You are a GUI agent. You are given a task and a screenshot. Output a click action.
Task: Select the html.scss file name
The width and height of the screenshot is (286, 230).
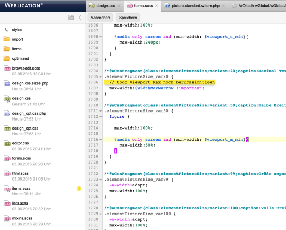(20, 173)
